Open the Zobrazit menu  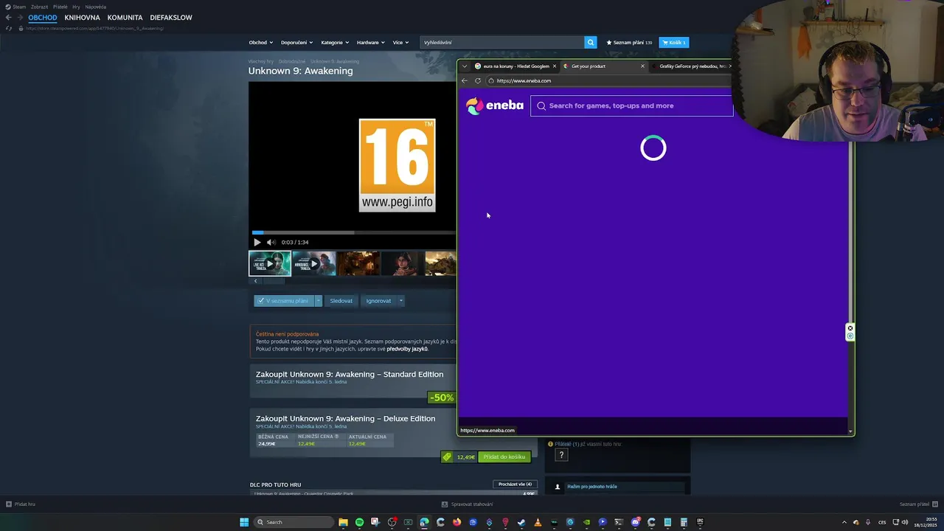pos(39,7)
